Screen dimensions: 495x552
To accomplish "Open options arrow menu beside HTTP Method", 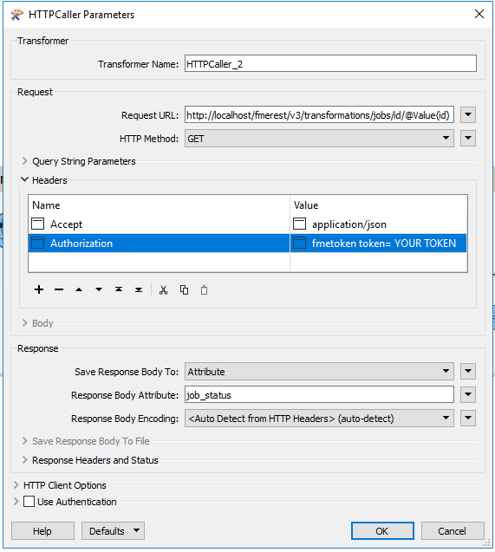I will [x=468, y=138].
